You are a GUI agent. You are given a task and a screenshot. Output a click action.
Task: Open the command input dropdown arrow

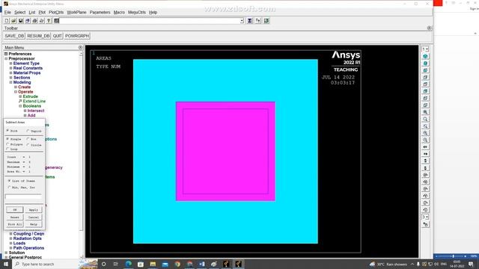click(242, 21)
